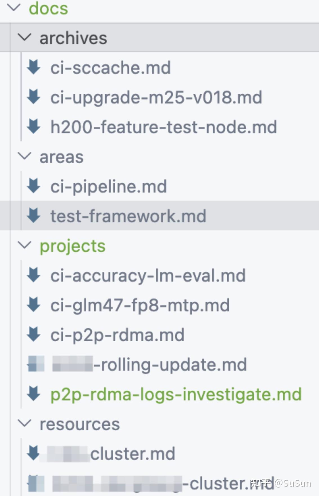Click the markdown icon beside ci-glm47-fp8-mtp.md
319x496 pixels.
[34, 305]
